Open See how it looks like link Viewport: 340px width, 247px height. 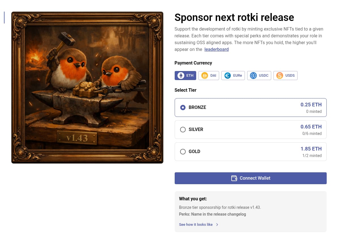click(x=196, y=225)
